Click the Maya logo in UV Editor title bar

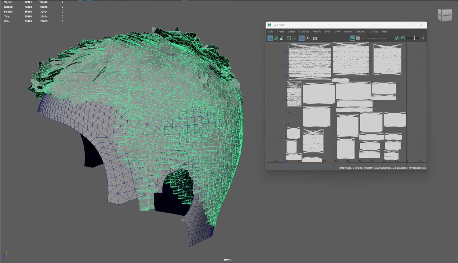click(x=269, y=25)
